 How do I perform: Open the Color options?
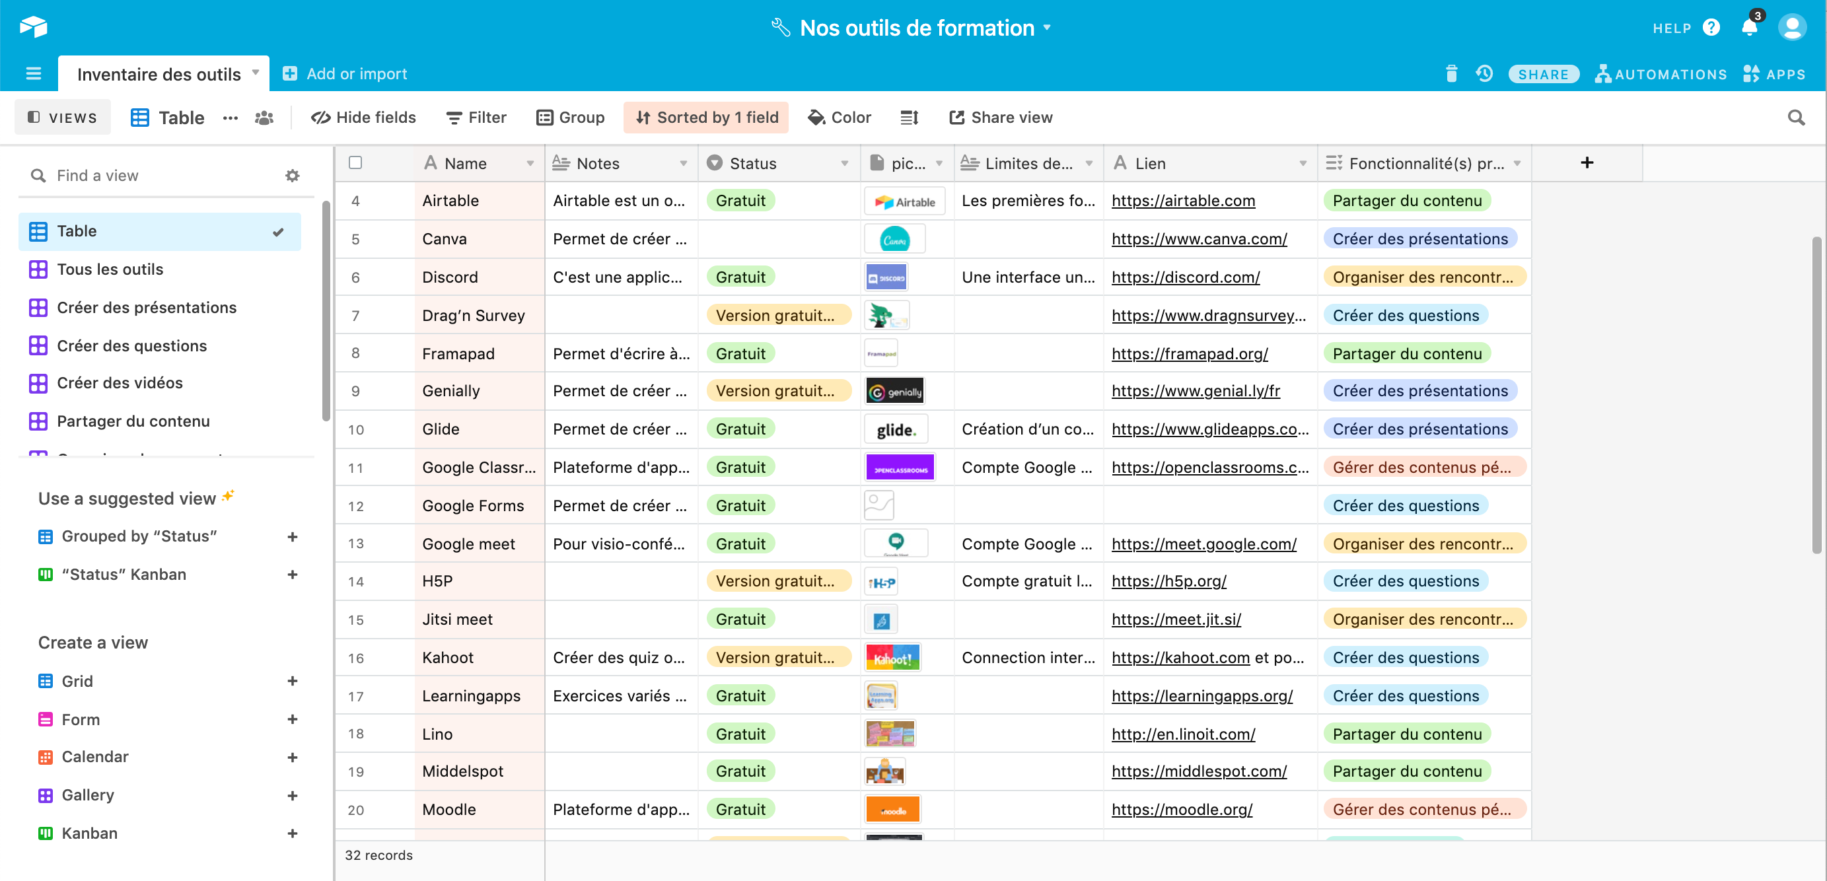pyautogui.click(x=840, y=118)
